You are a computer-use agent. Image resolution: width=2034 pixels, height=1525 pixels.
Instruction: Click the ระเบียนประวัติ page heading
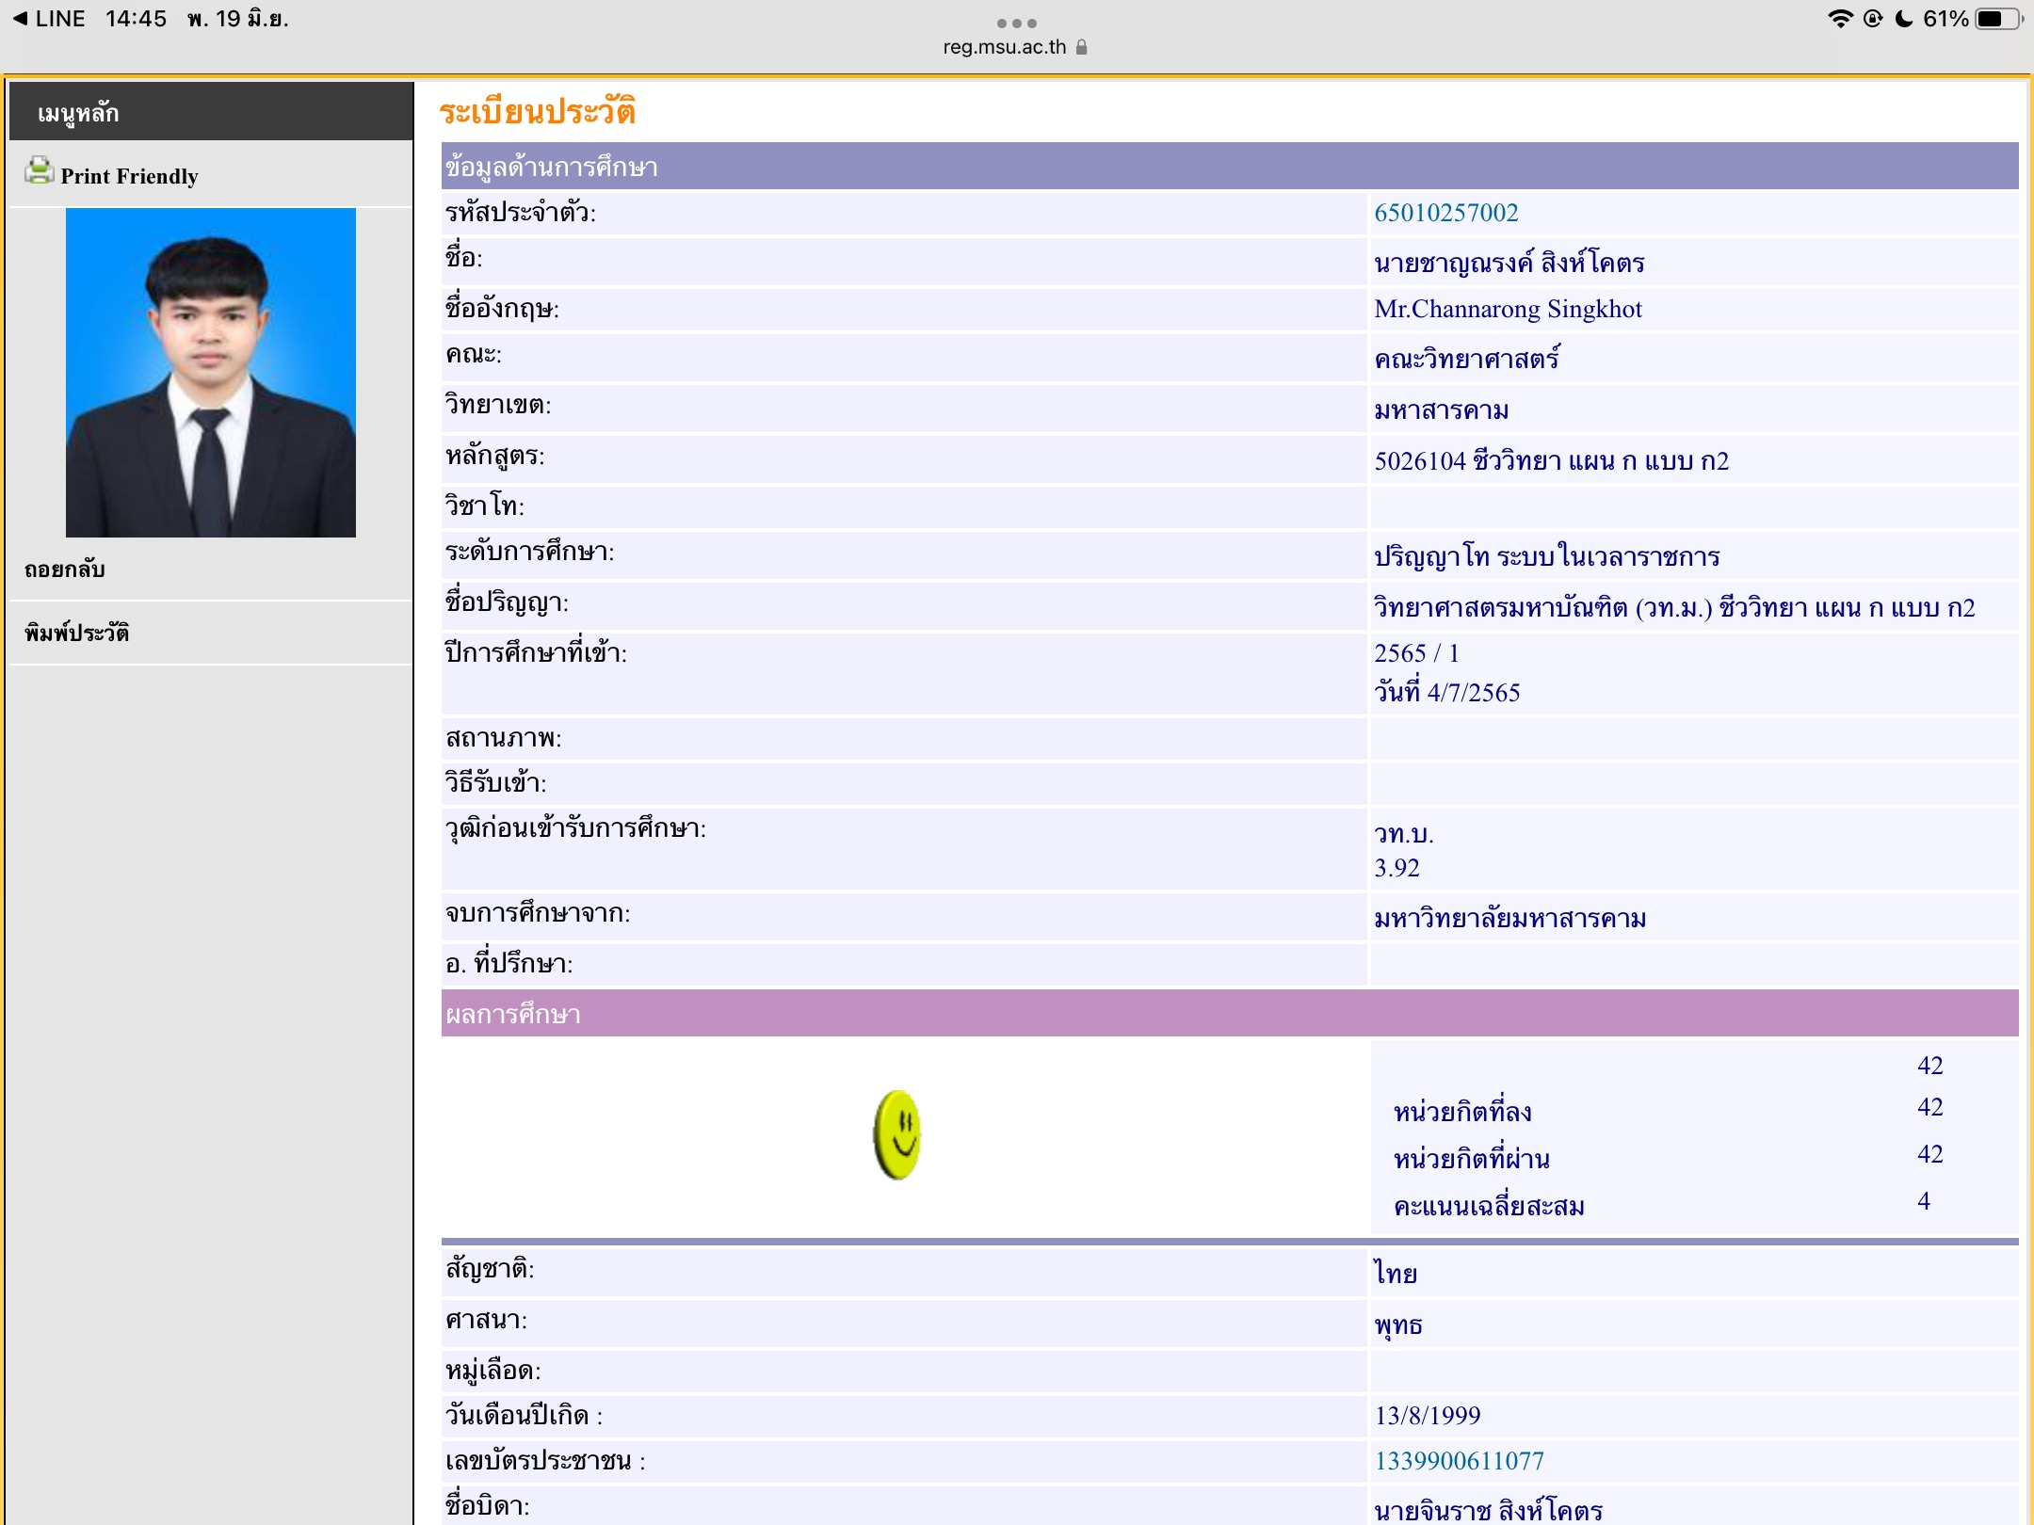click(x=538, y=111)
